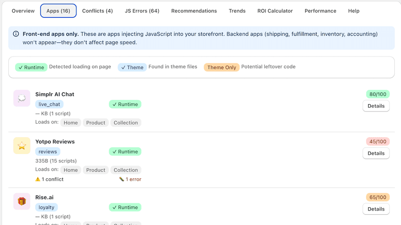Click the 335B (15 scripts) text
Screen dimensions: 401x225
tap(56, 161)
